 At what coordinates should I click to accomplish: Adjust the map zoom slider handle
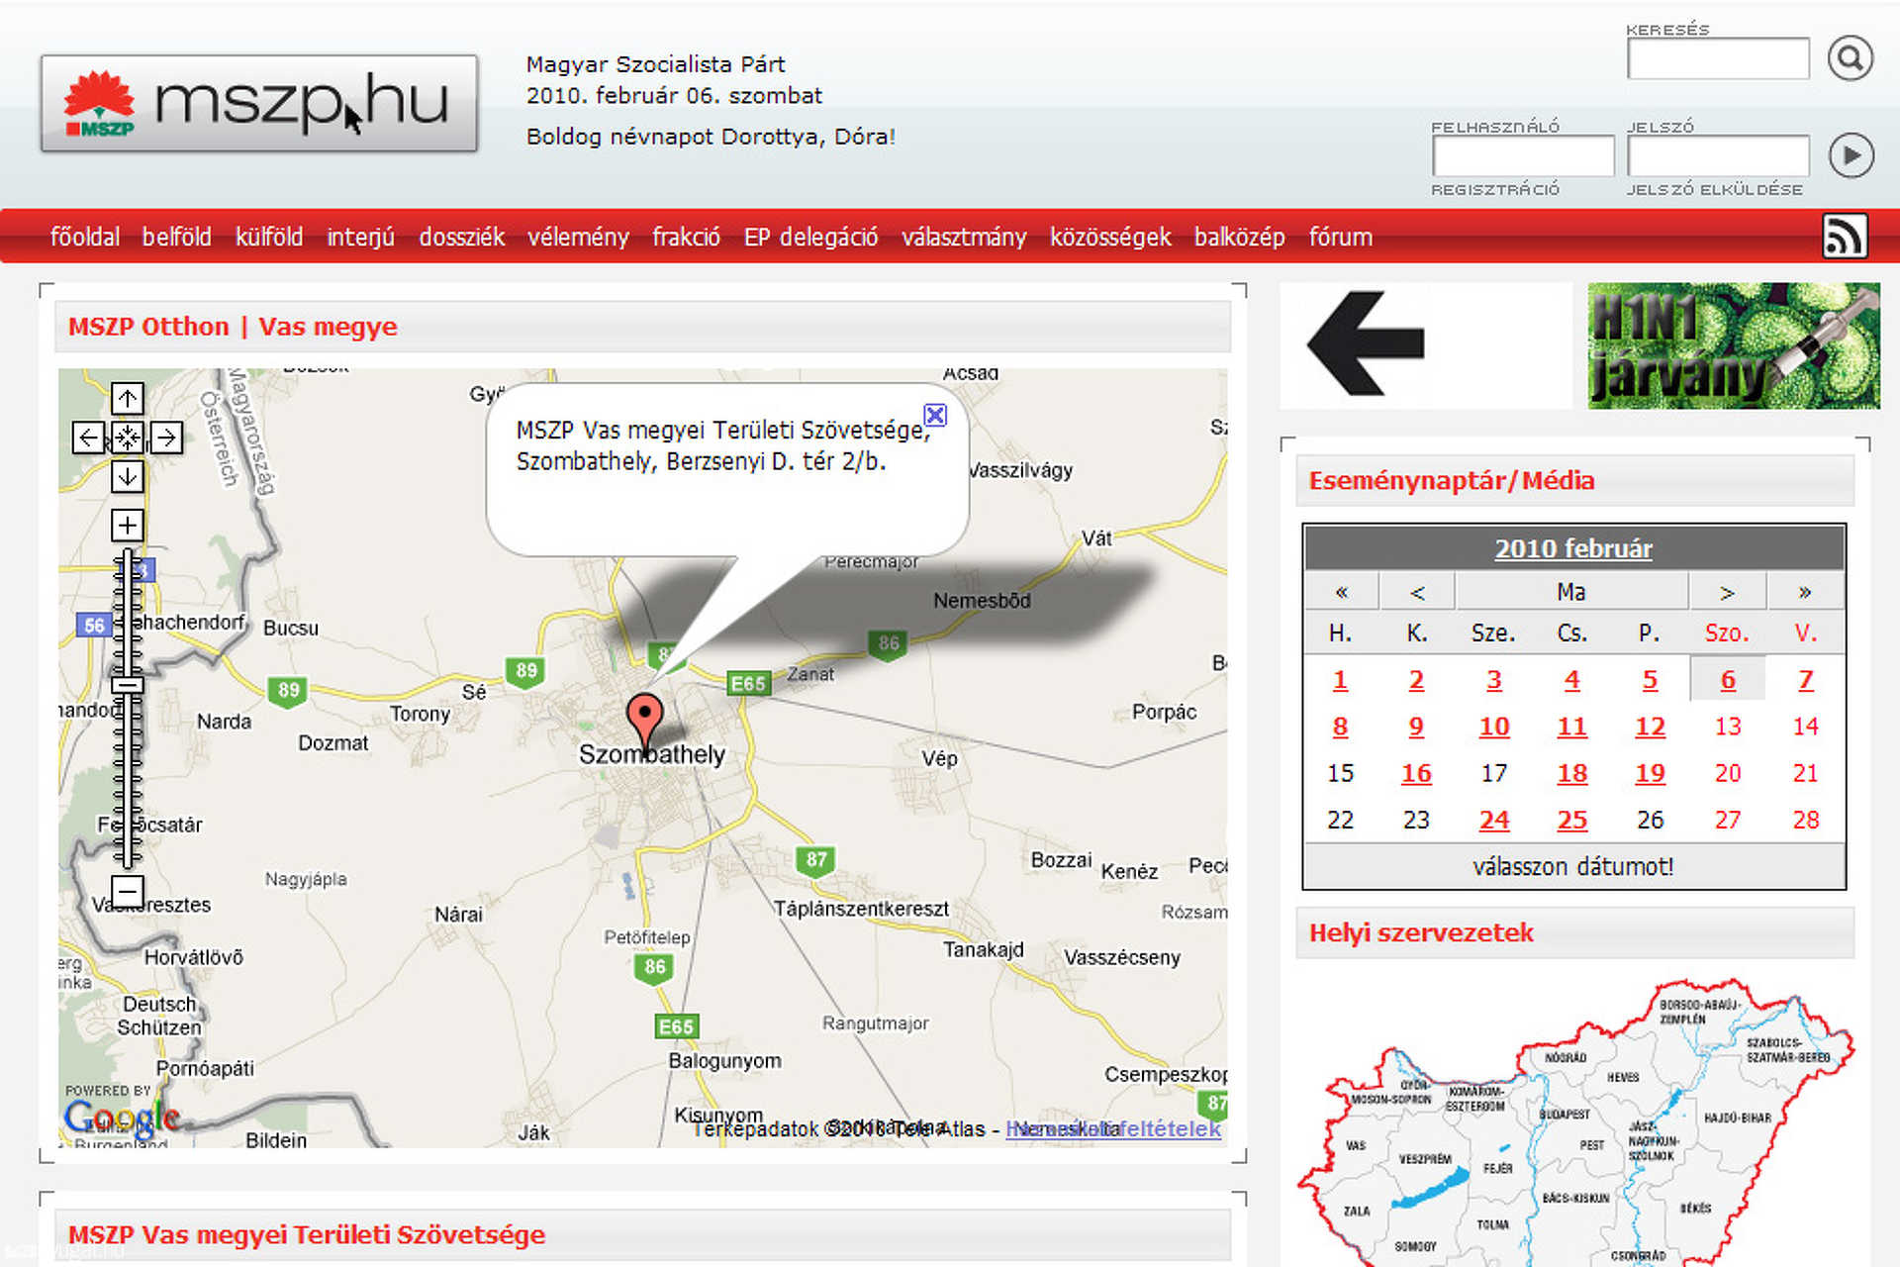tap(128, 684)
